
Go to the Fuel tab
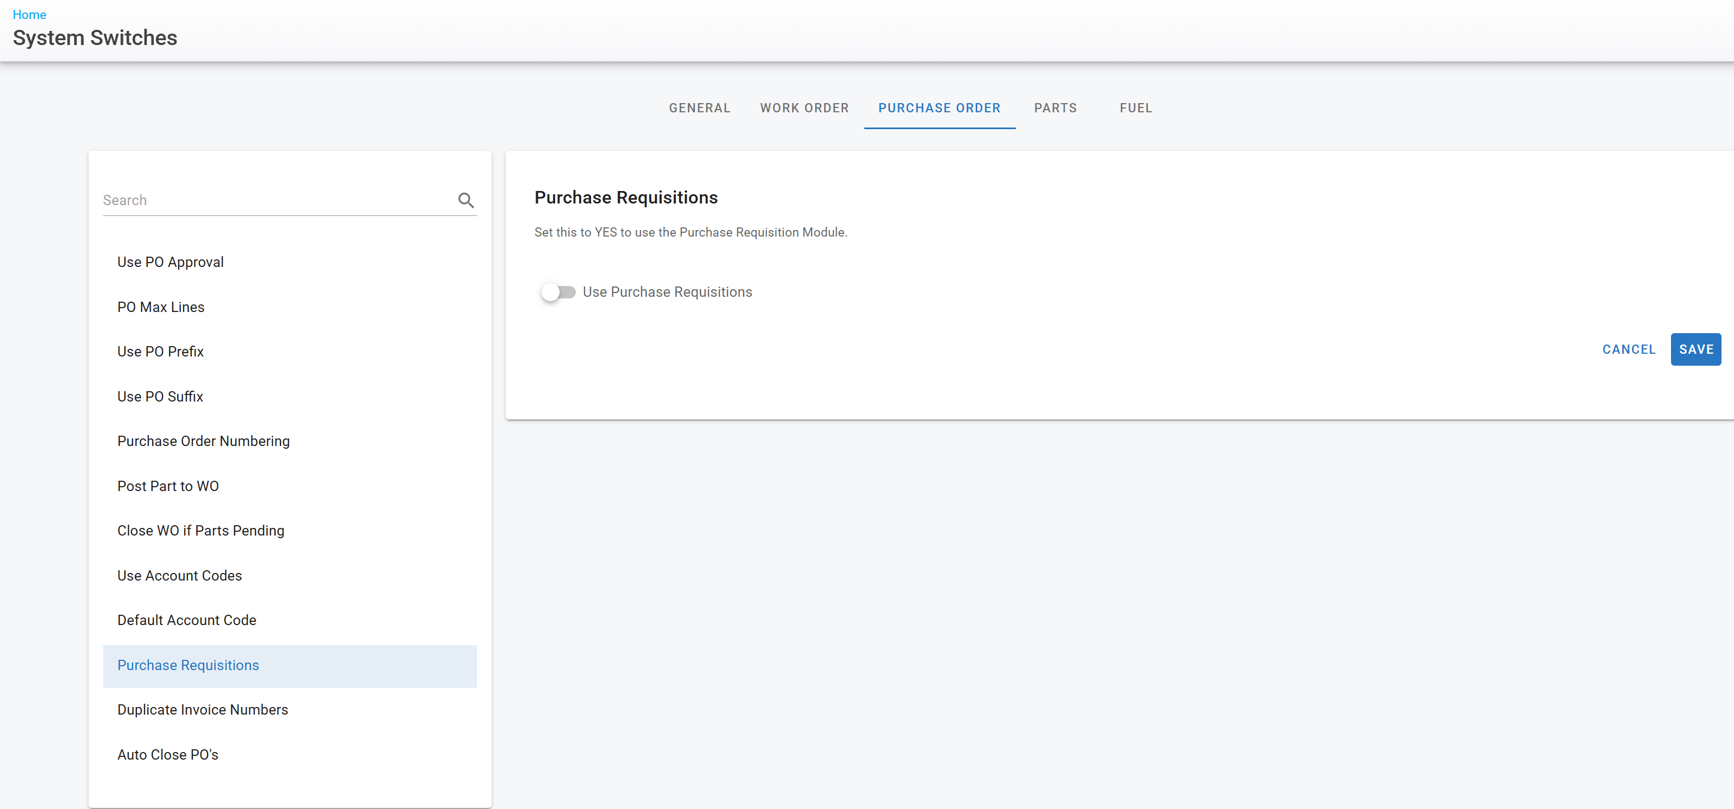click(x=1135, y=107)
